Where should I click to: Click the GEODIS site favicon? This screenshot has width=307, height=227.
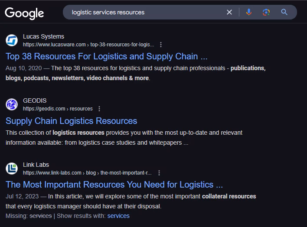[12, 104]
